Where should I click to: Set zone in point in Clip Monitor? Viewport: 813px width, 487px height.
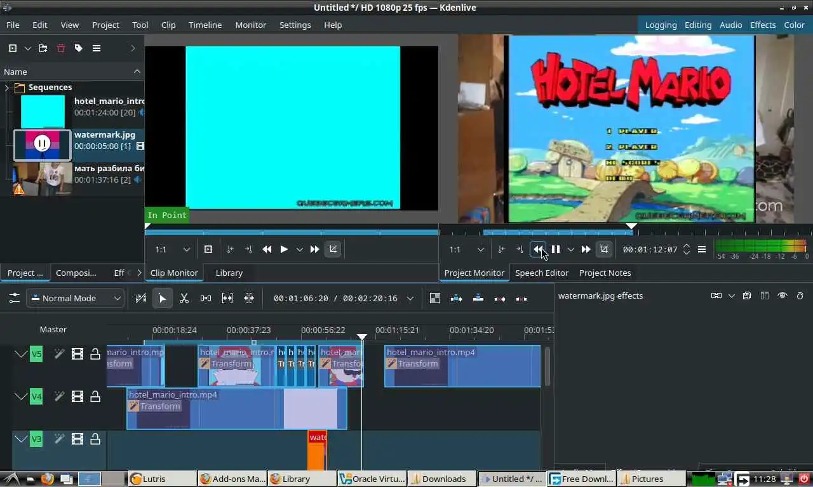pos(231,249)
